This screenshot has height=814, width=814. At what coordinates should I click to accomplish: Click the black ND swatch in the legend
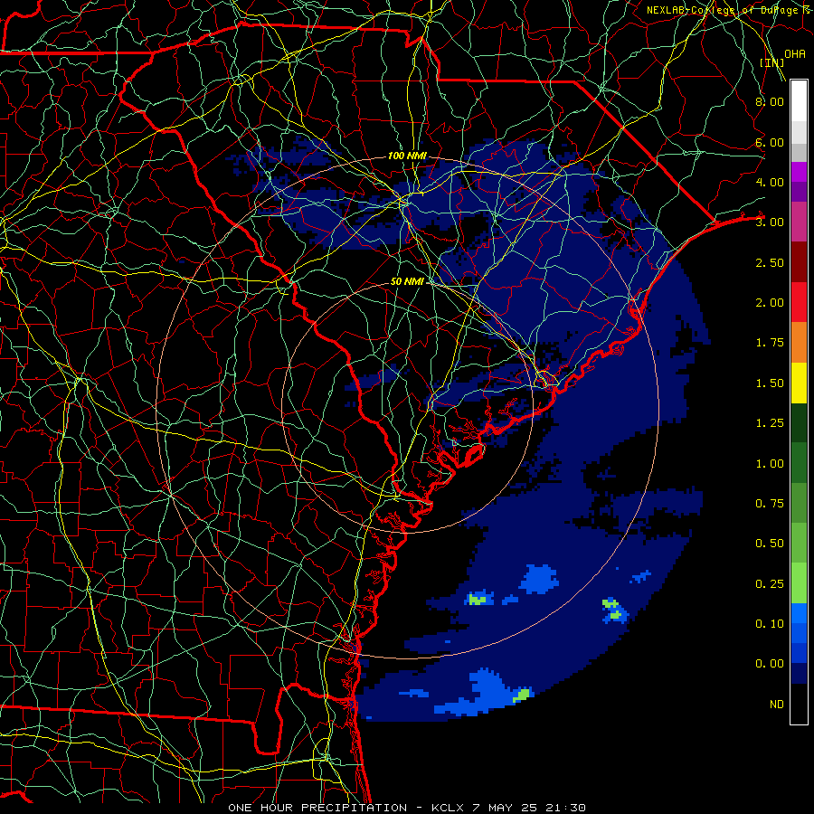point(799,704)
